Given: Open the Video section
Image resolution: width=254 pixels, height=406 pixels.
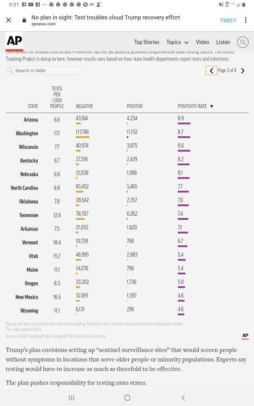Looking at the screenshot, I should [202, 42].
